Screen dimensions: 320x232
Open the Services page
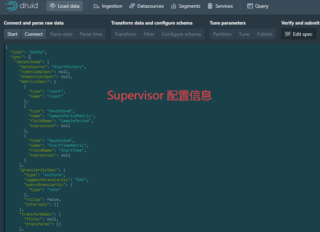[x=220, y=6]
